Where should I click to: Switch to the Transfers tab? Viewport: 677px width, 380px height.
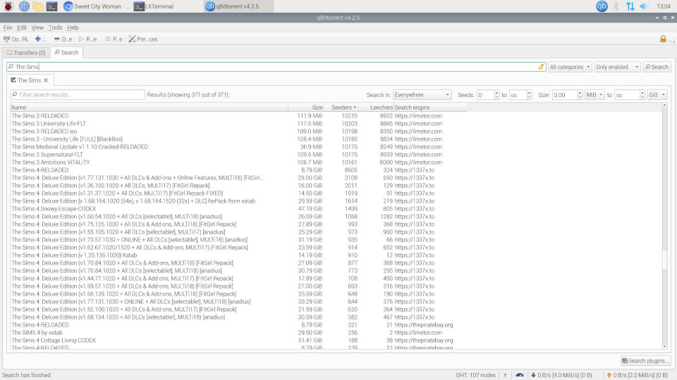coord(25,52)
